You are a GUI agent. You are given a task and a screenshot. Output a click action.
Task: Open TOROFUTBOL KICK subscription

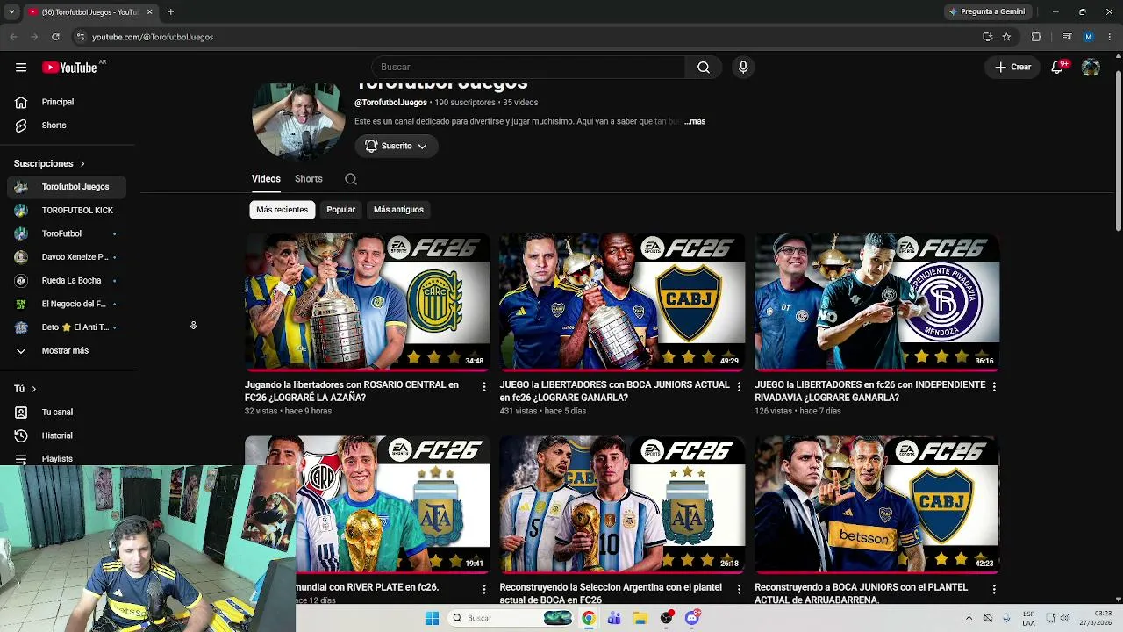point(67,211)
